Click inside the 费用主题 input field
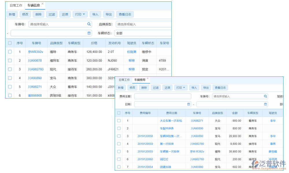 162,96
